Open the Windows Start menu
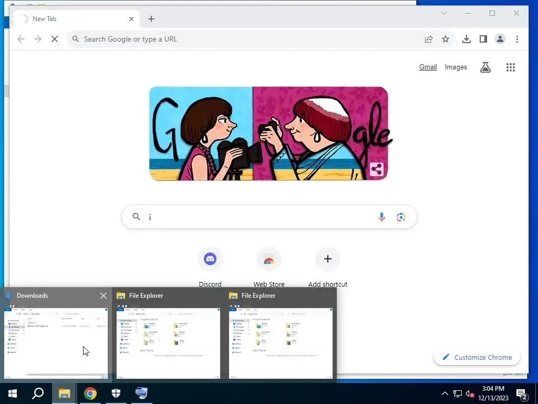The height and width of the screenshot is (404, 538). coord(13,393)
